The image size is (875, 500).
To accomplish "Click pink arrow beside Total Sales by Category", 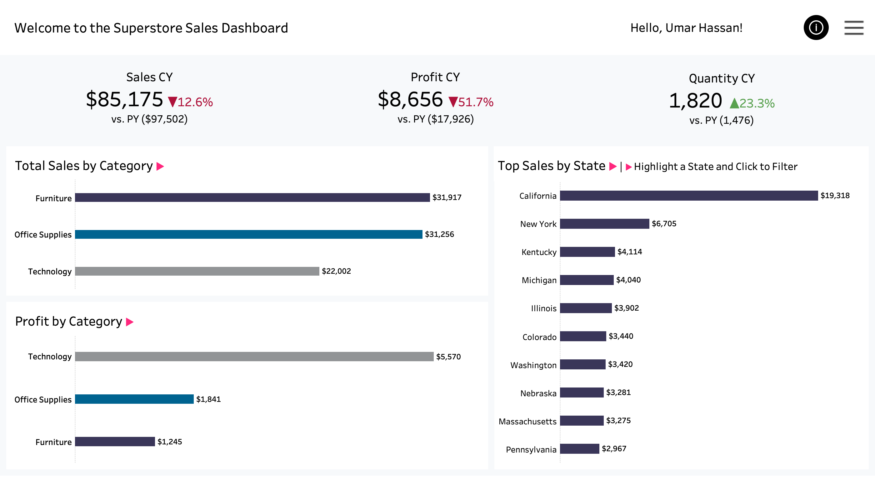I will click(160, 167).
